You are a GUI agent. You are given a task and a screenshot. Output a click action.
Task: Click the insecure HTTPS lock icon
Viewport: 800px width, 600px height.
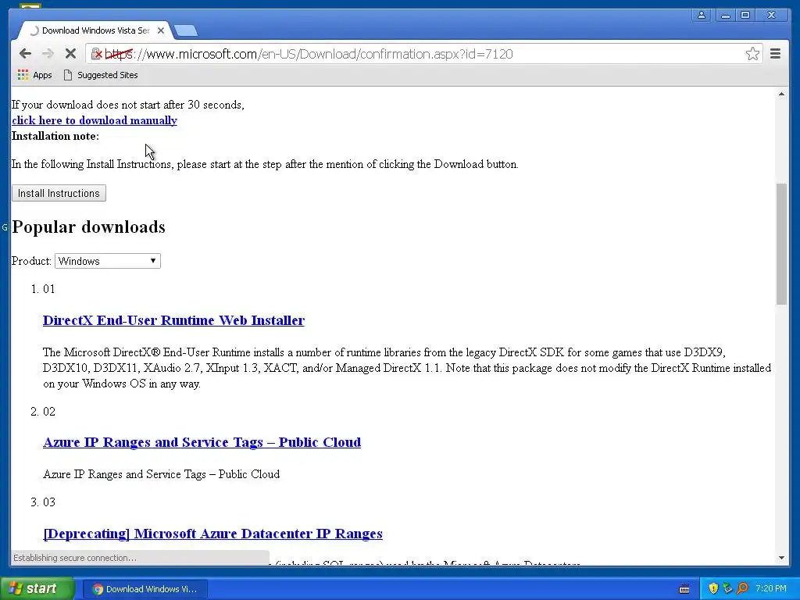click(96, 54)
